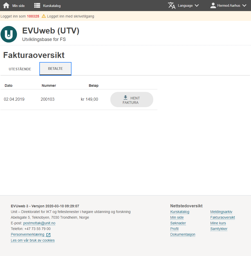251x256 pixels.
Task: Click the date cell 02.04.2019
Action: tap(14, 99)
